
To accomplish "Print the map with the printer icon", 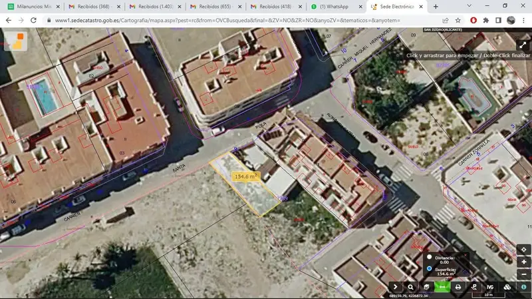I will pos(458,287).
